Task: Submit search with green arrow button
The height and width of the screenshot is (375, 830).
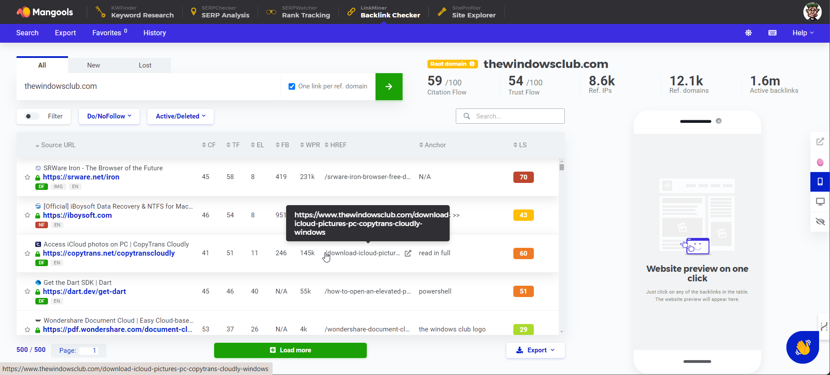Action: (x=389, y=87)
